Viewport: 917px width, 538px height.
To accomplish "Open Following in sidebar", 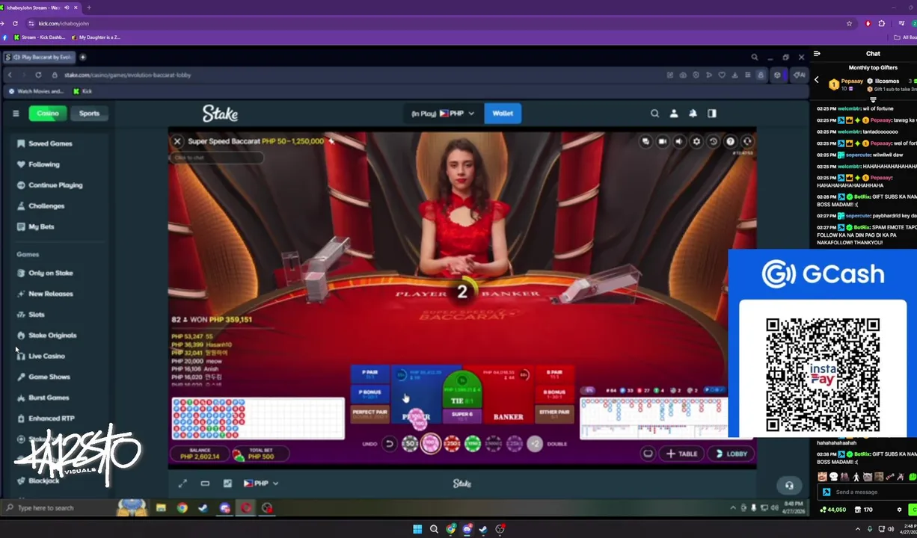I will (44, 164).
